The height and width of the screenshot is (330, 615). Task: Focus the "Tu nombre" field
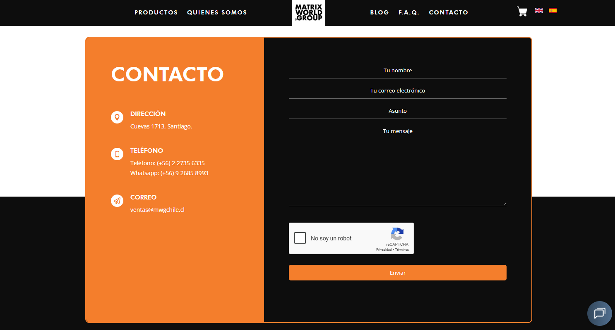pyautogui.click(x=397, y=71)
